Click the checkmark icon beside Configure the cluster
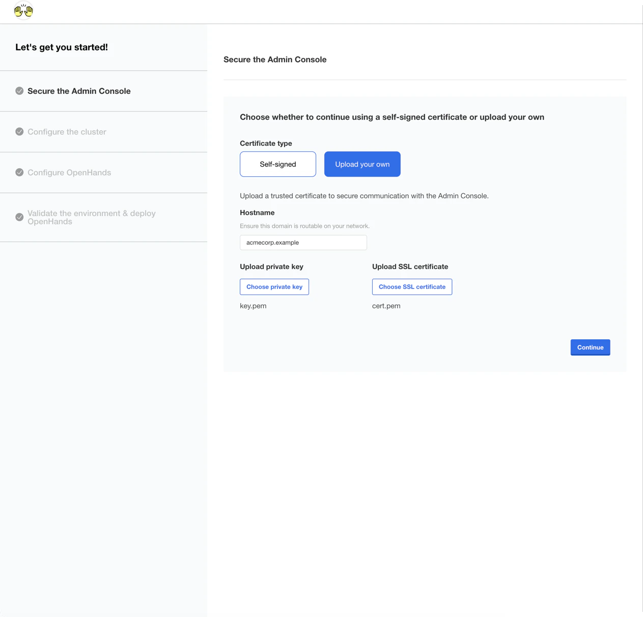The image size is (643, 617). (19, 131)
